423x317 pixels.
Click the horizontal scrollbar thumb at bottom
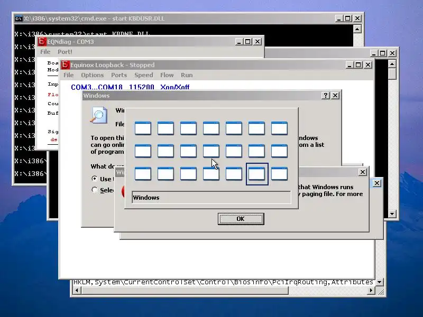[185, 290]
